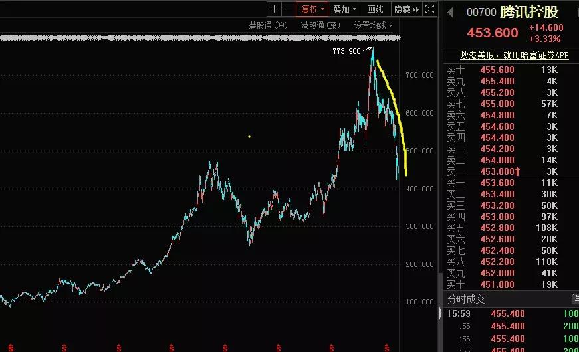Click 卖十 volume 13K
This screenshot has width=579, height=352.
click(550, 70)
